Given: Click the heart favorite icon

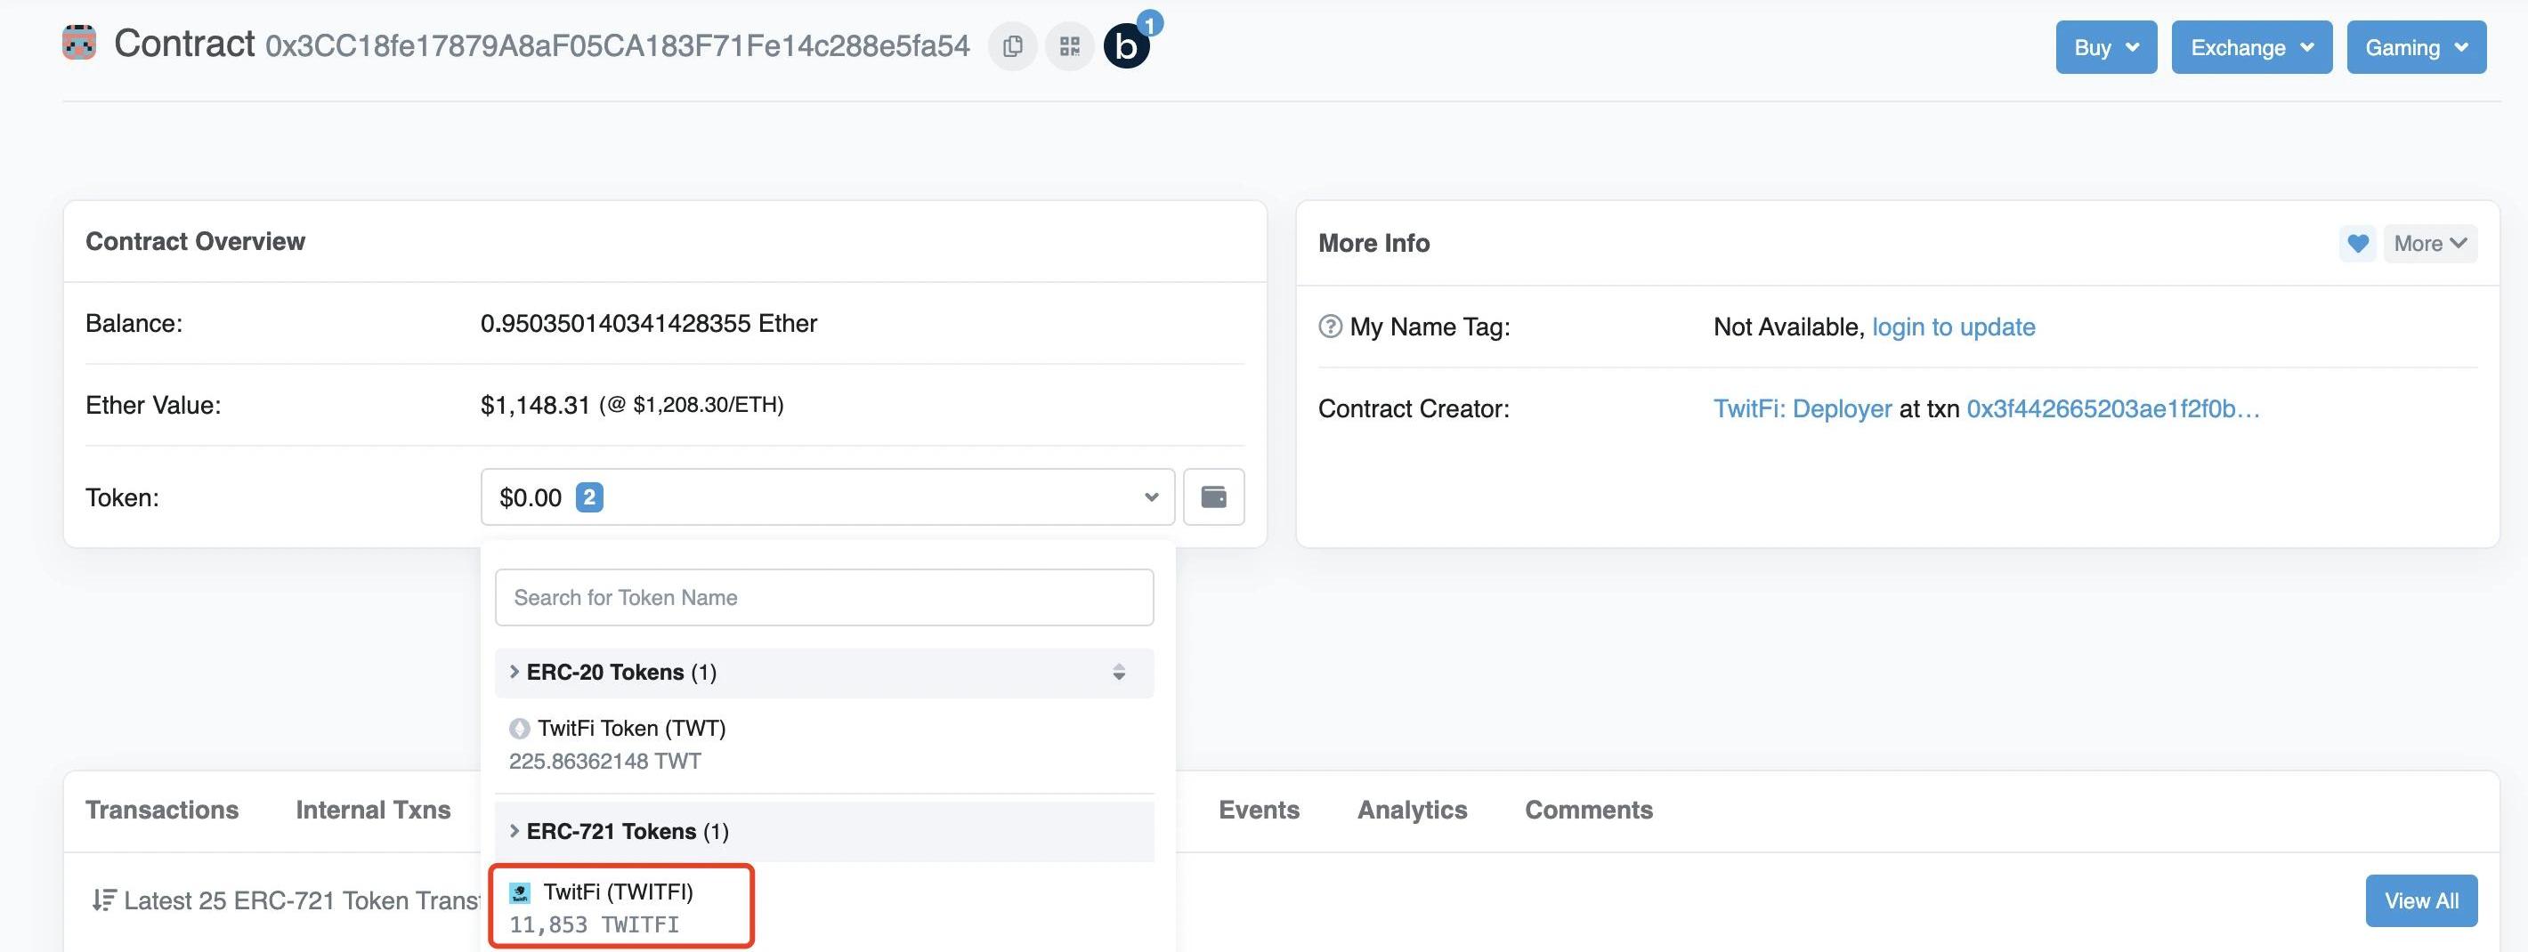Looking at the screenshot, I should (2356, 243).
